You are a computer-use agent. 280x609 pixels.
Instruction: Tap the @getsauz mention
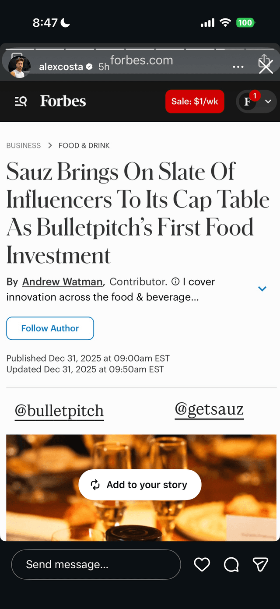[209, 409]
